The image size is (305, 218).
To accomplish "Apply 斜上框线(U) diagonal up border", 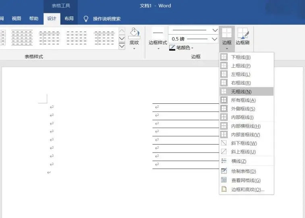I will pyautogui.click(x=247, y=151).
